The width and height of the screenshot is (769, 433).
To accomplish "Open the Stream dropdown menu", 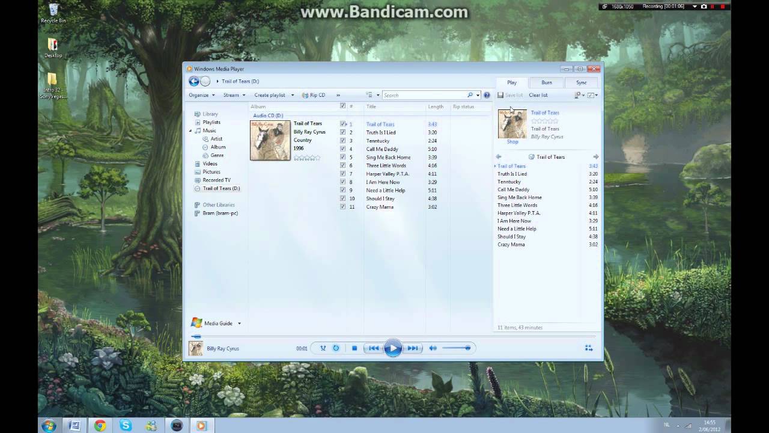I will pos(234,95).
